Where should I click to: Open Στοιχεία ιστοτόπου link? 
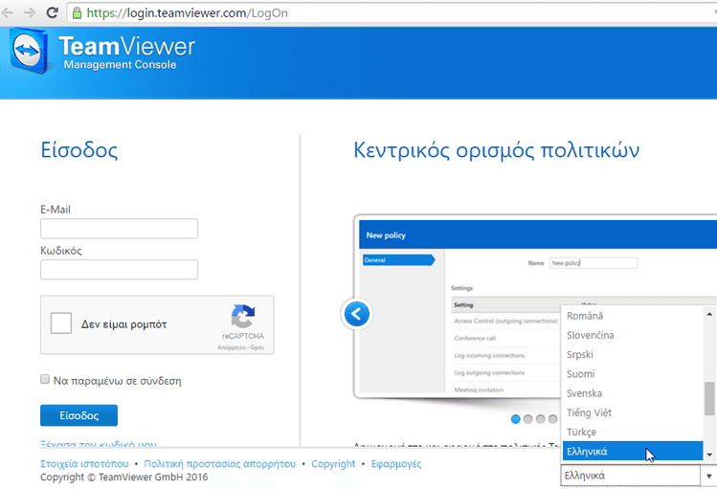coord(84,464)
